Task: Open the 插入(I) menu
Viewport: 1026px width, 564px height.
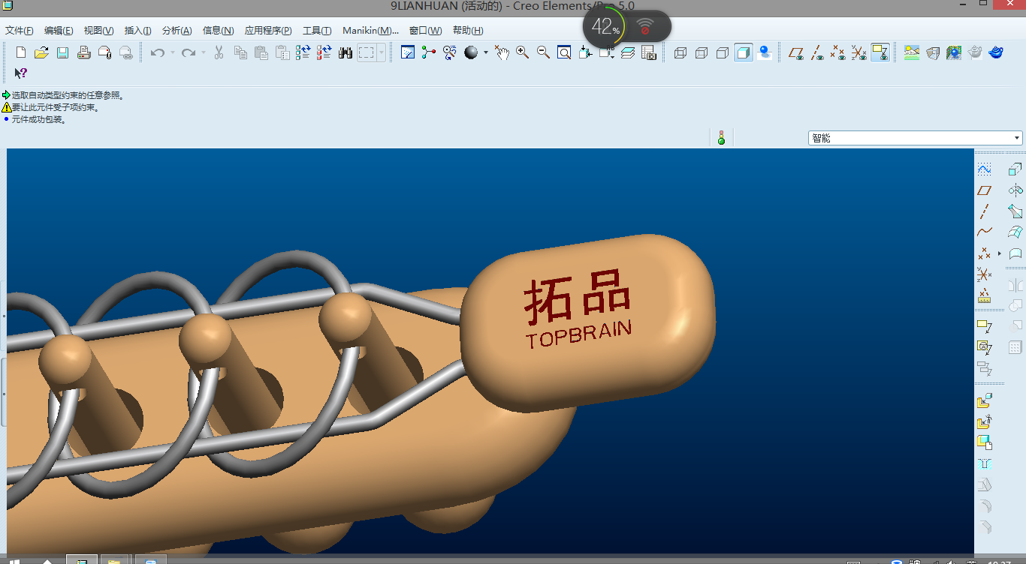Action: [x=137, y=31]
